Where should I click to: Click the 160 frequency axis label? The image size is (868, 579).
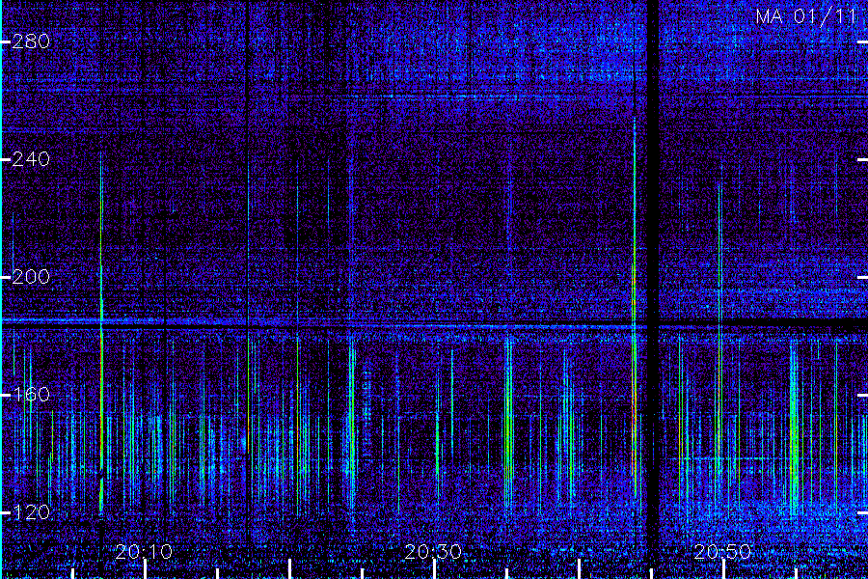[31, 395]
